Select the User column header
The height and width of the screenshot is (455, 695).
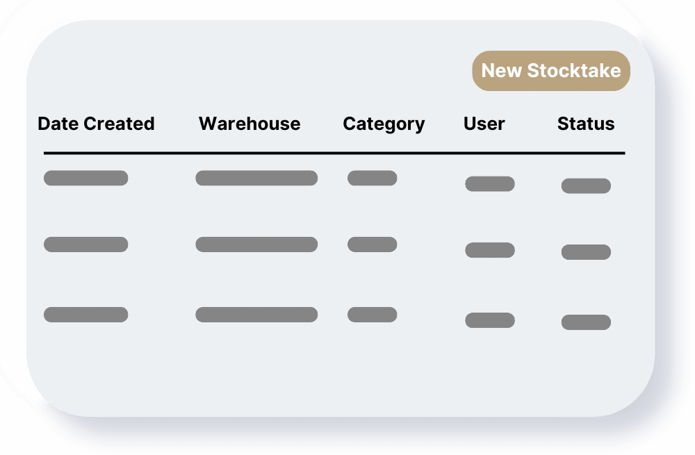484,124
